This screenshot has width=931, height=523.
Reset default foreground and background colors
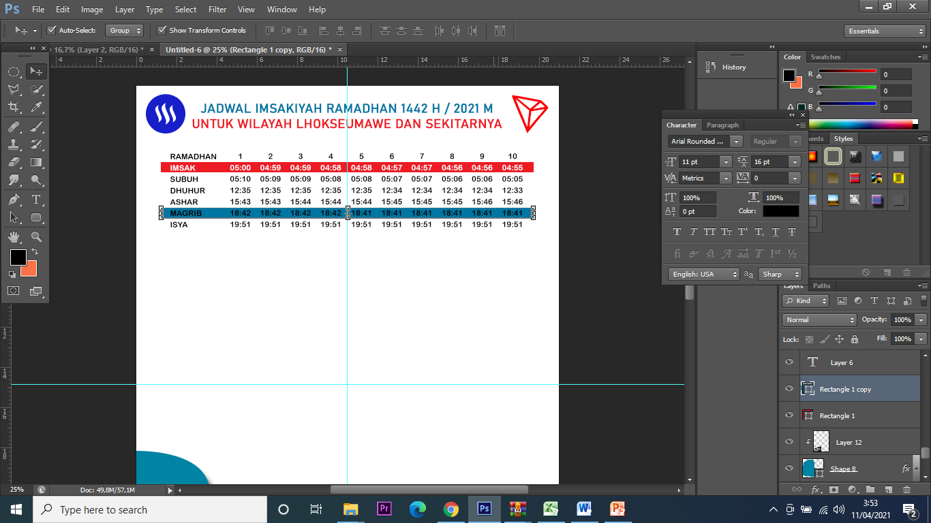pyautogui.click(x=12, y=274)
